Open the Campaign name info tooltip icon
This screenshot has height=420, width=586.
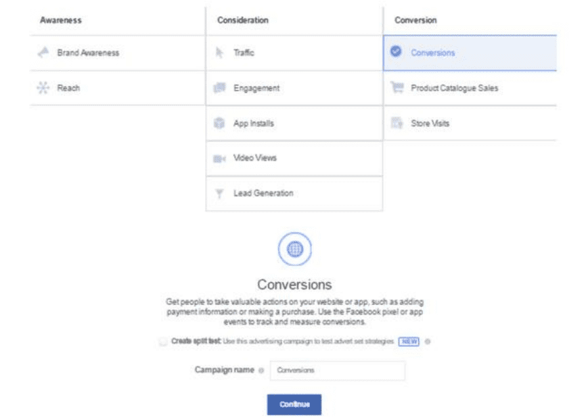pos(261,371)
